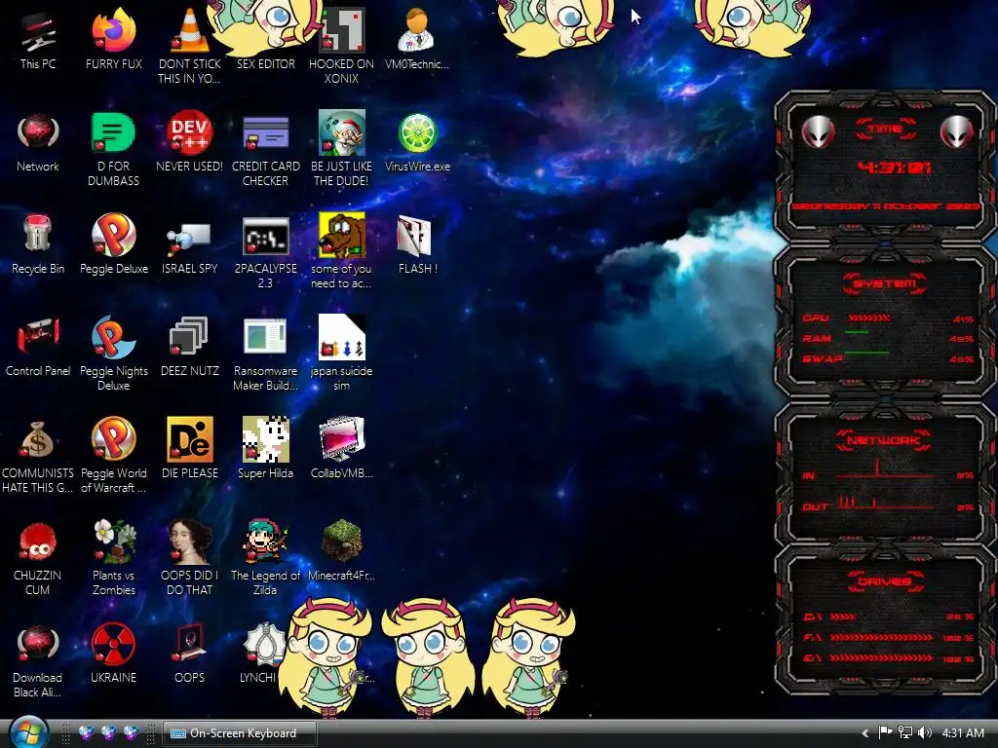
Task: Click SWAP usage bar in SYSTEM widget
Action: (x=866, y=352)
